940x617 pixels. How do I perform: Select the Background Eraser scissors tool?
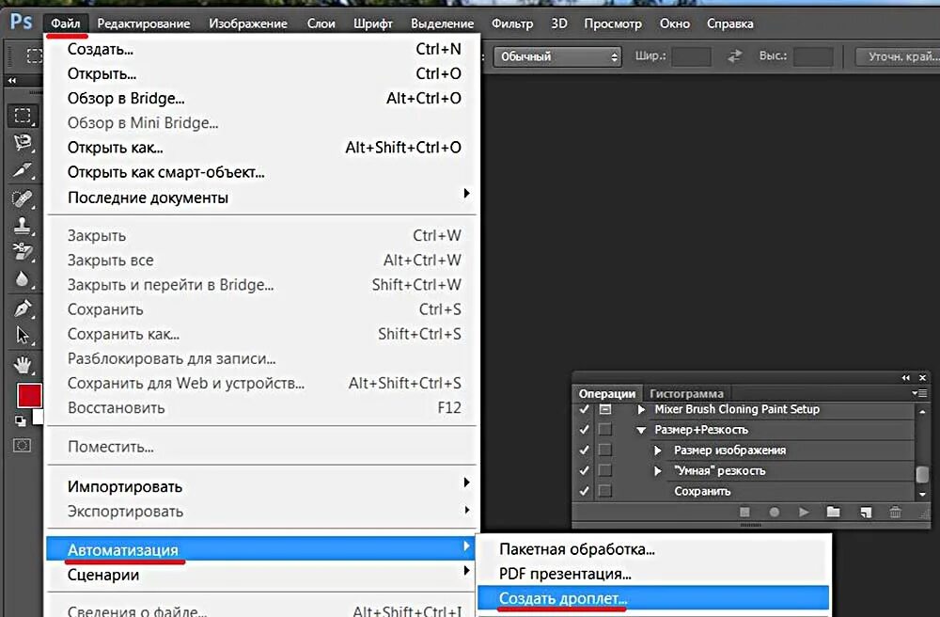point(23,251)
